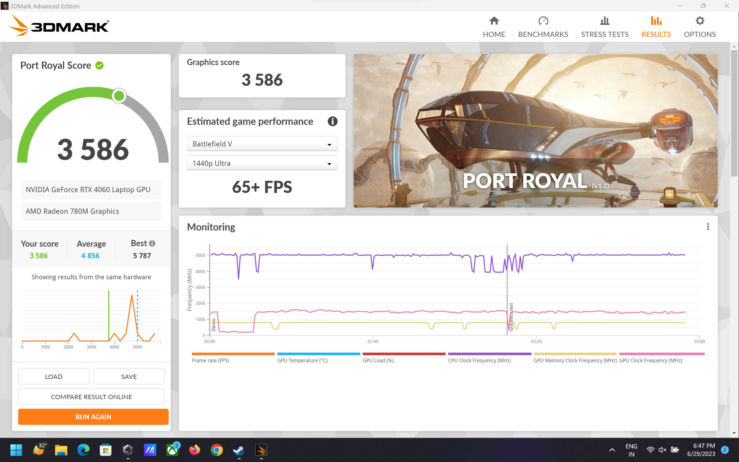Viewport: 739px width, 462px height.
Task: Toggle the CPU Clock Frequency legend series
Action: (479, 360)
